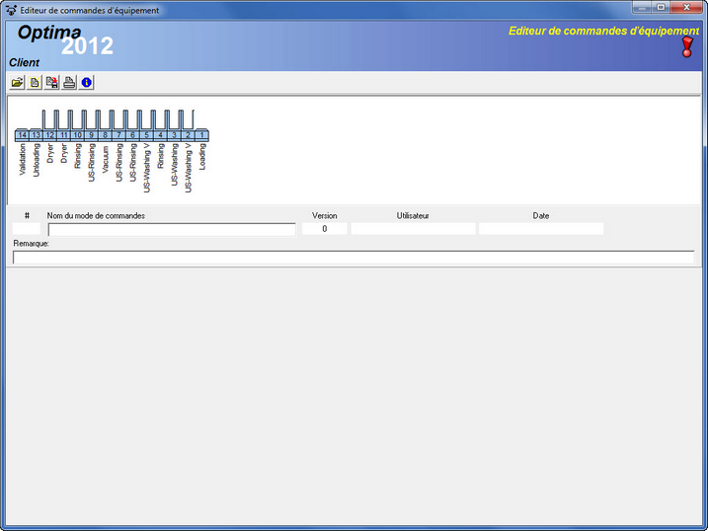Select station 12 Dryer block
This screenshot has height=531, width=708.
click(50, 135)
